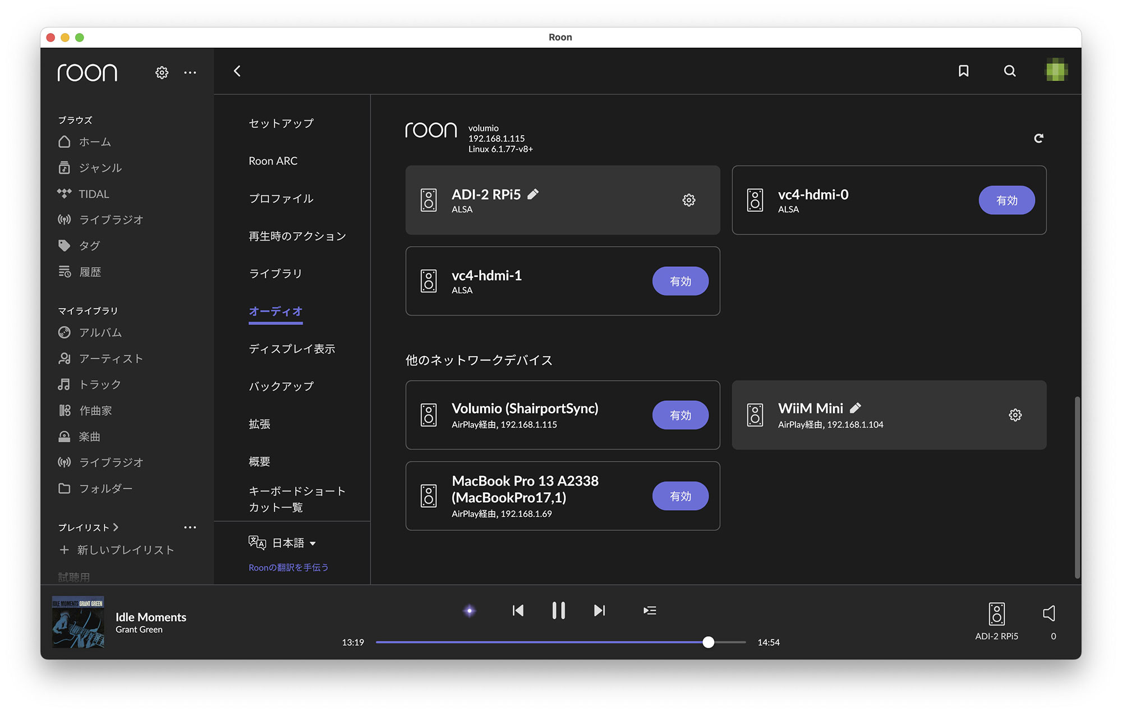Click the skip-to-next track icon
The image size is (1122, 713).
(599, 609)
